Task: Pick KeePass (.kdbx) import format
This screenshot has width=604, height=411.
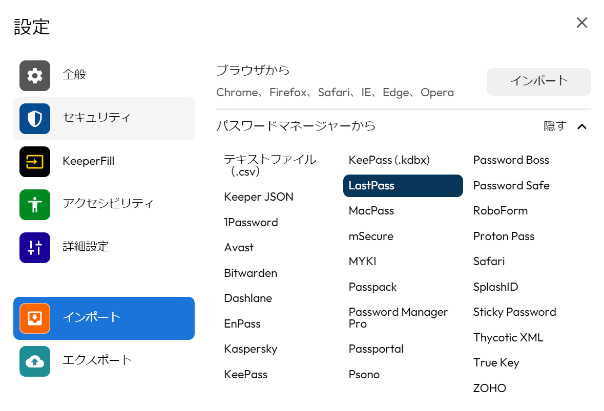Action: point(389,160)
